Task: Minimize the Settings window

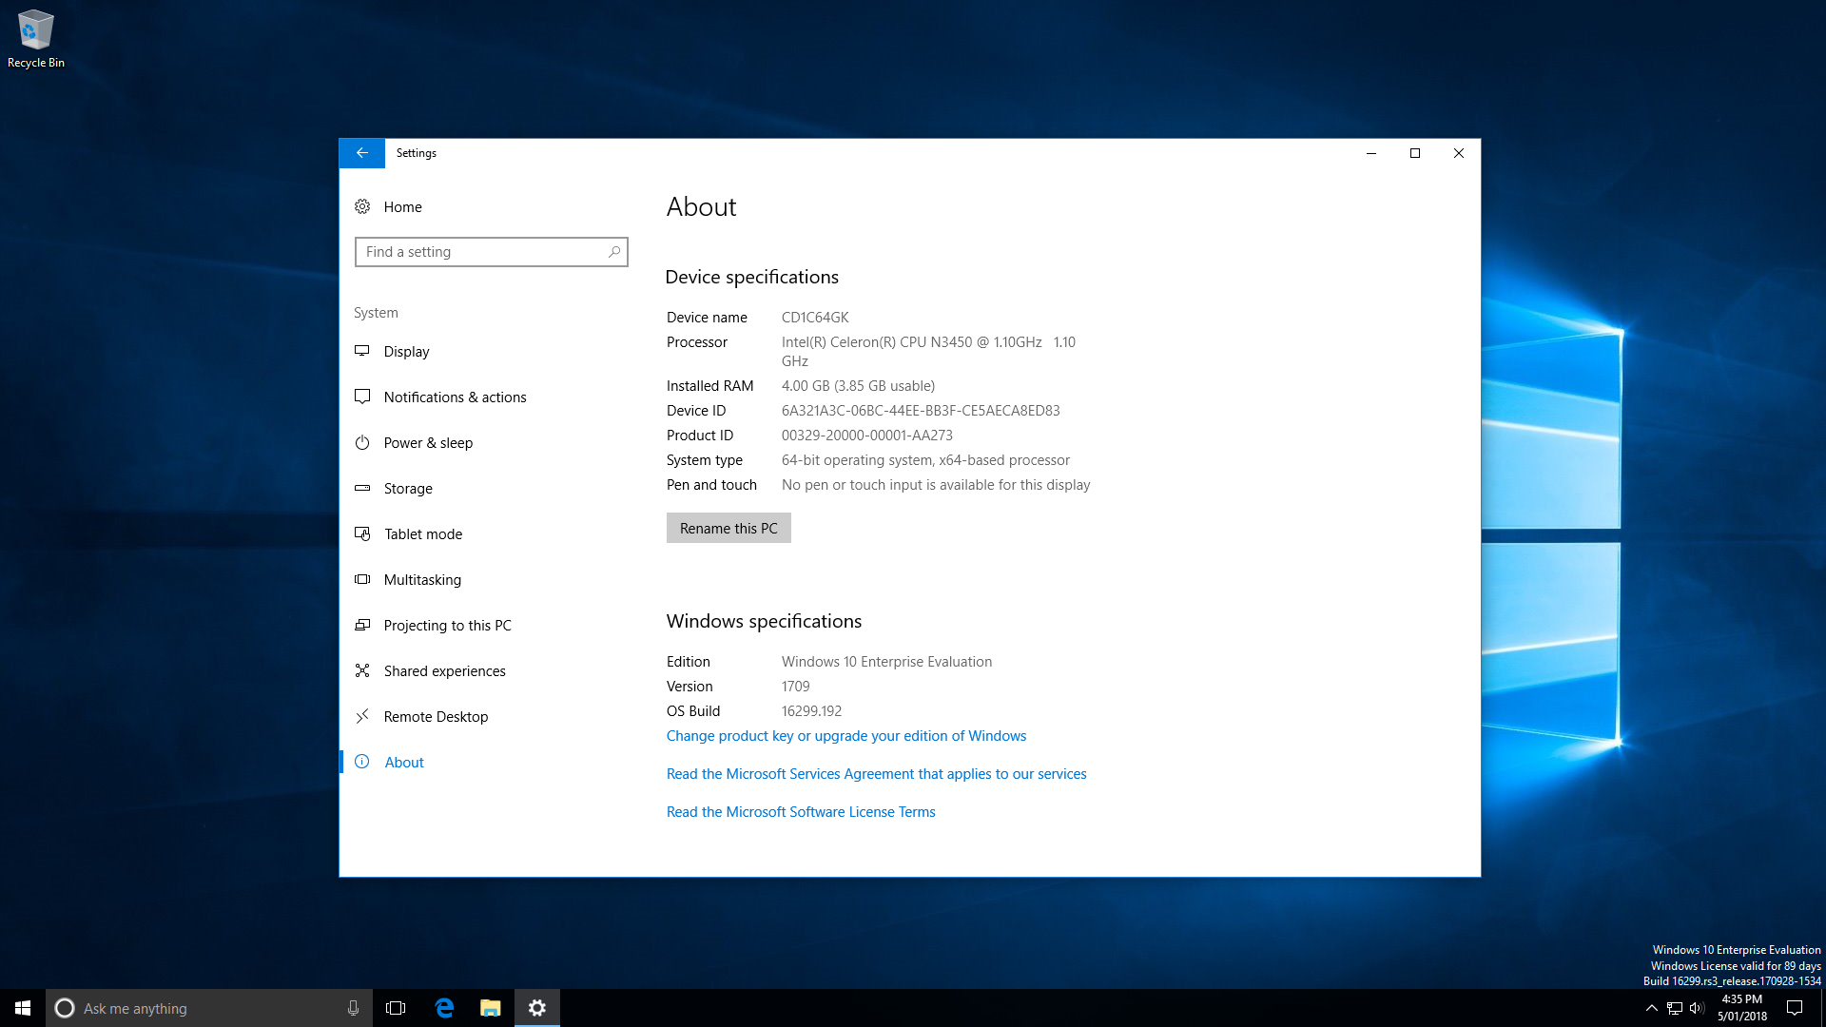Action: 1371,153
